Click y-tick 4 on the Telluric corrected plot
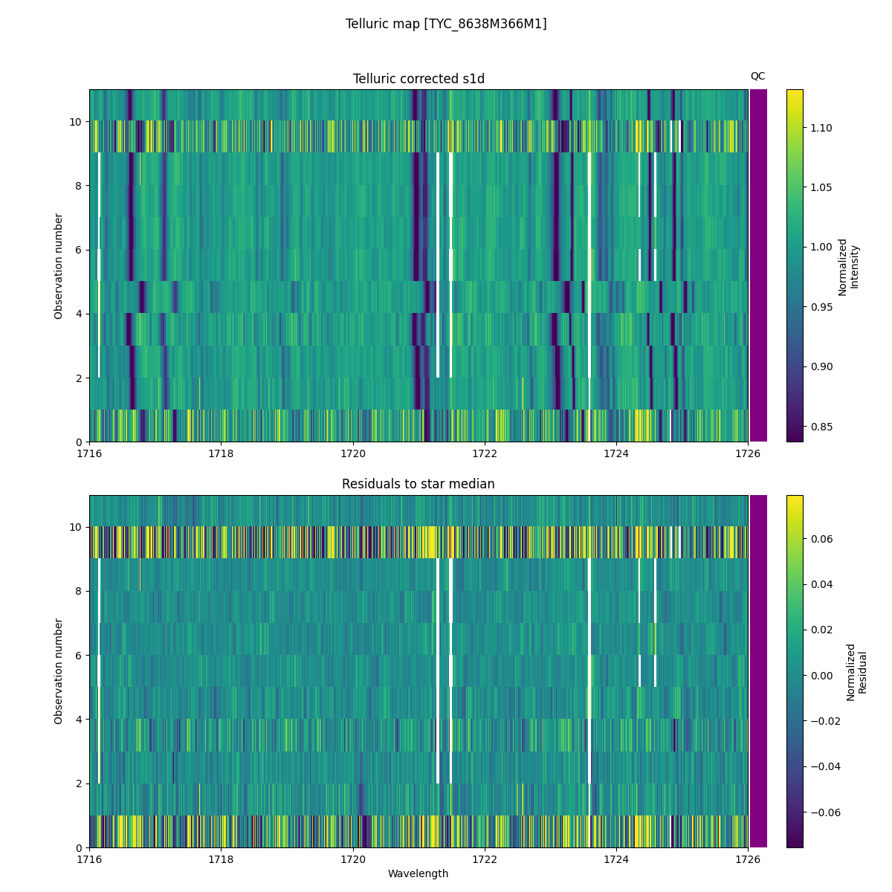The width and height of the screenshot is (892, 892). tap(80, 314)
